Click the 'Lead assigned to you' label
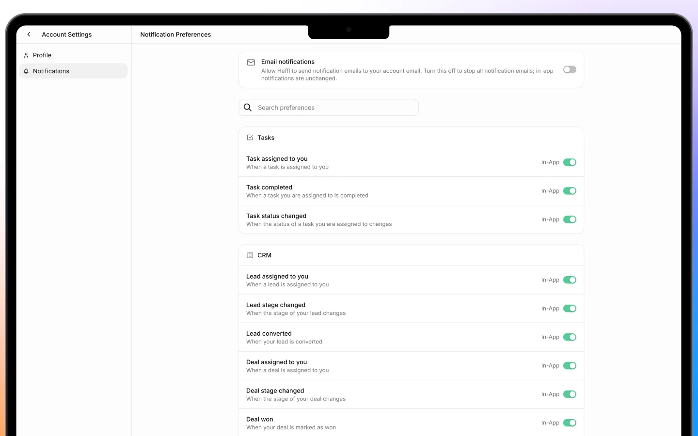The image size is (698, 436). (277, 277)
